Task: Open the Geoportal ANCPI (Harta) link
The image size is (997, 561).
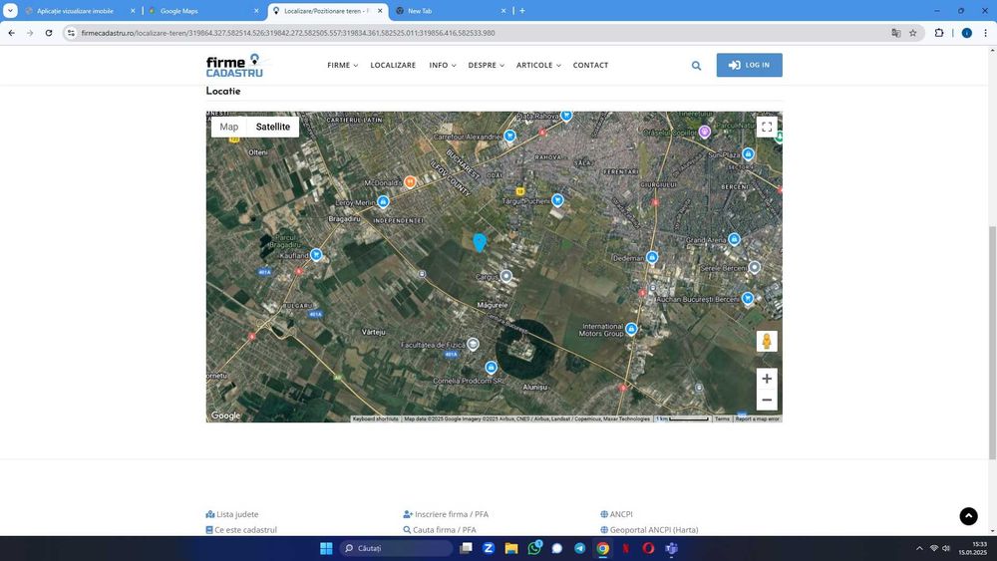Action: (649, 530)
